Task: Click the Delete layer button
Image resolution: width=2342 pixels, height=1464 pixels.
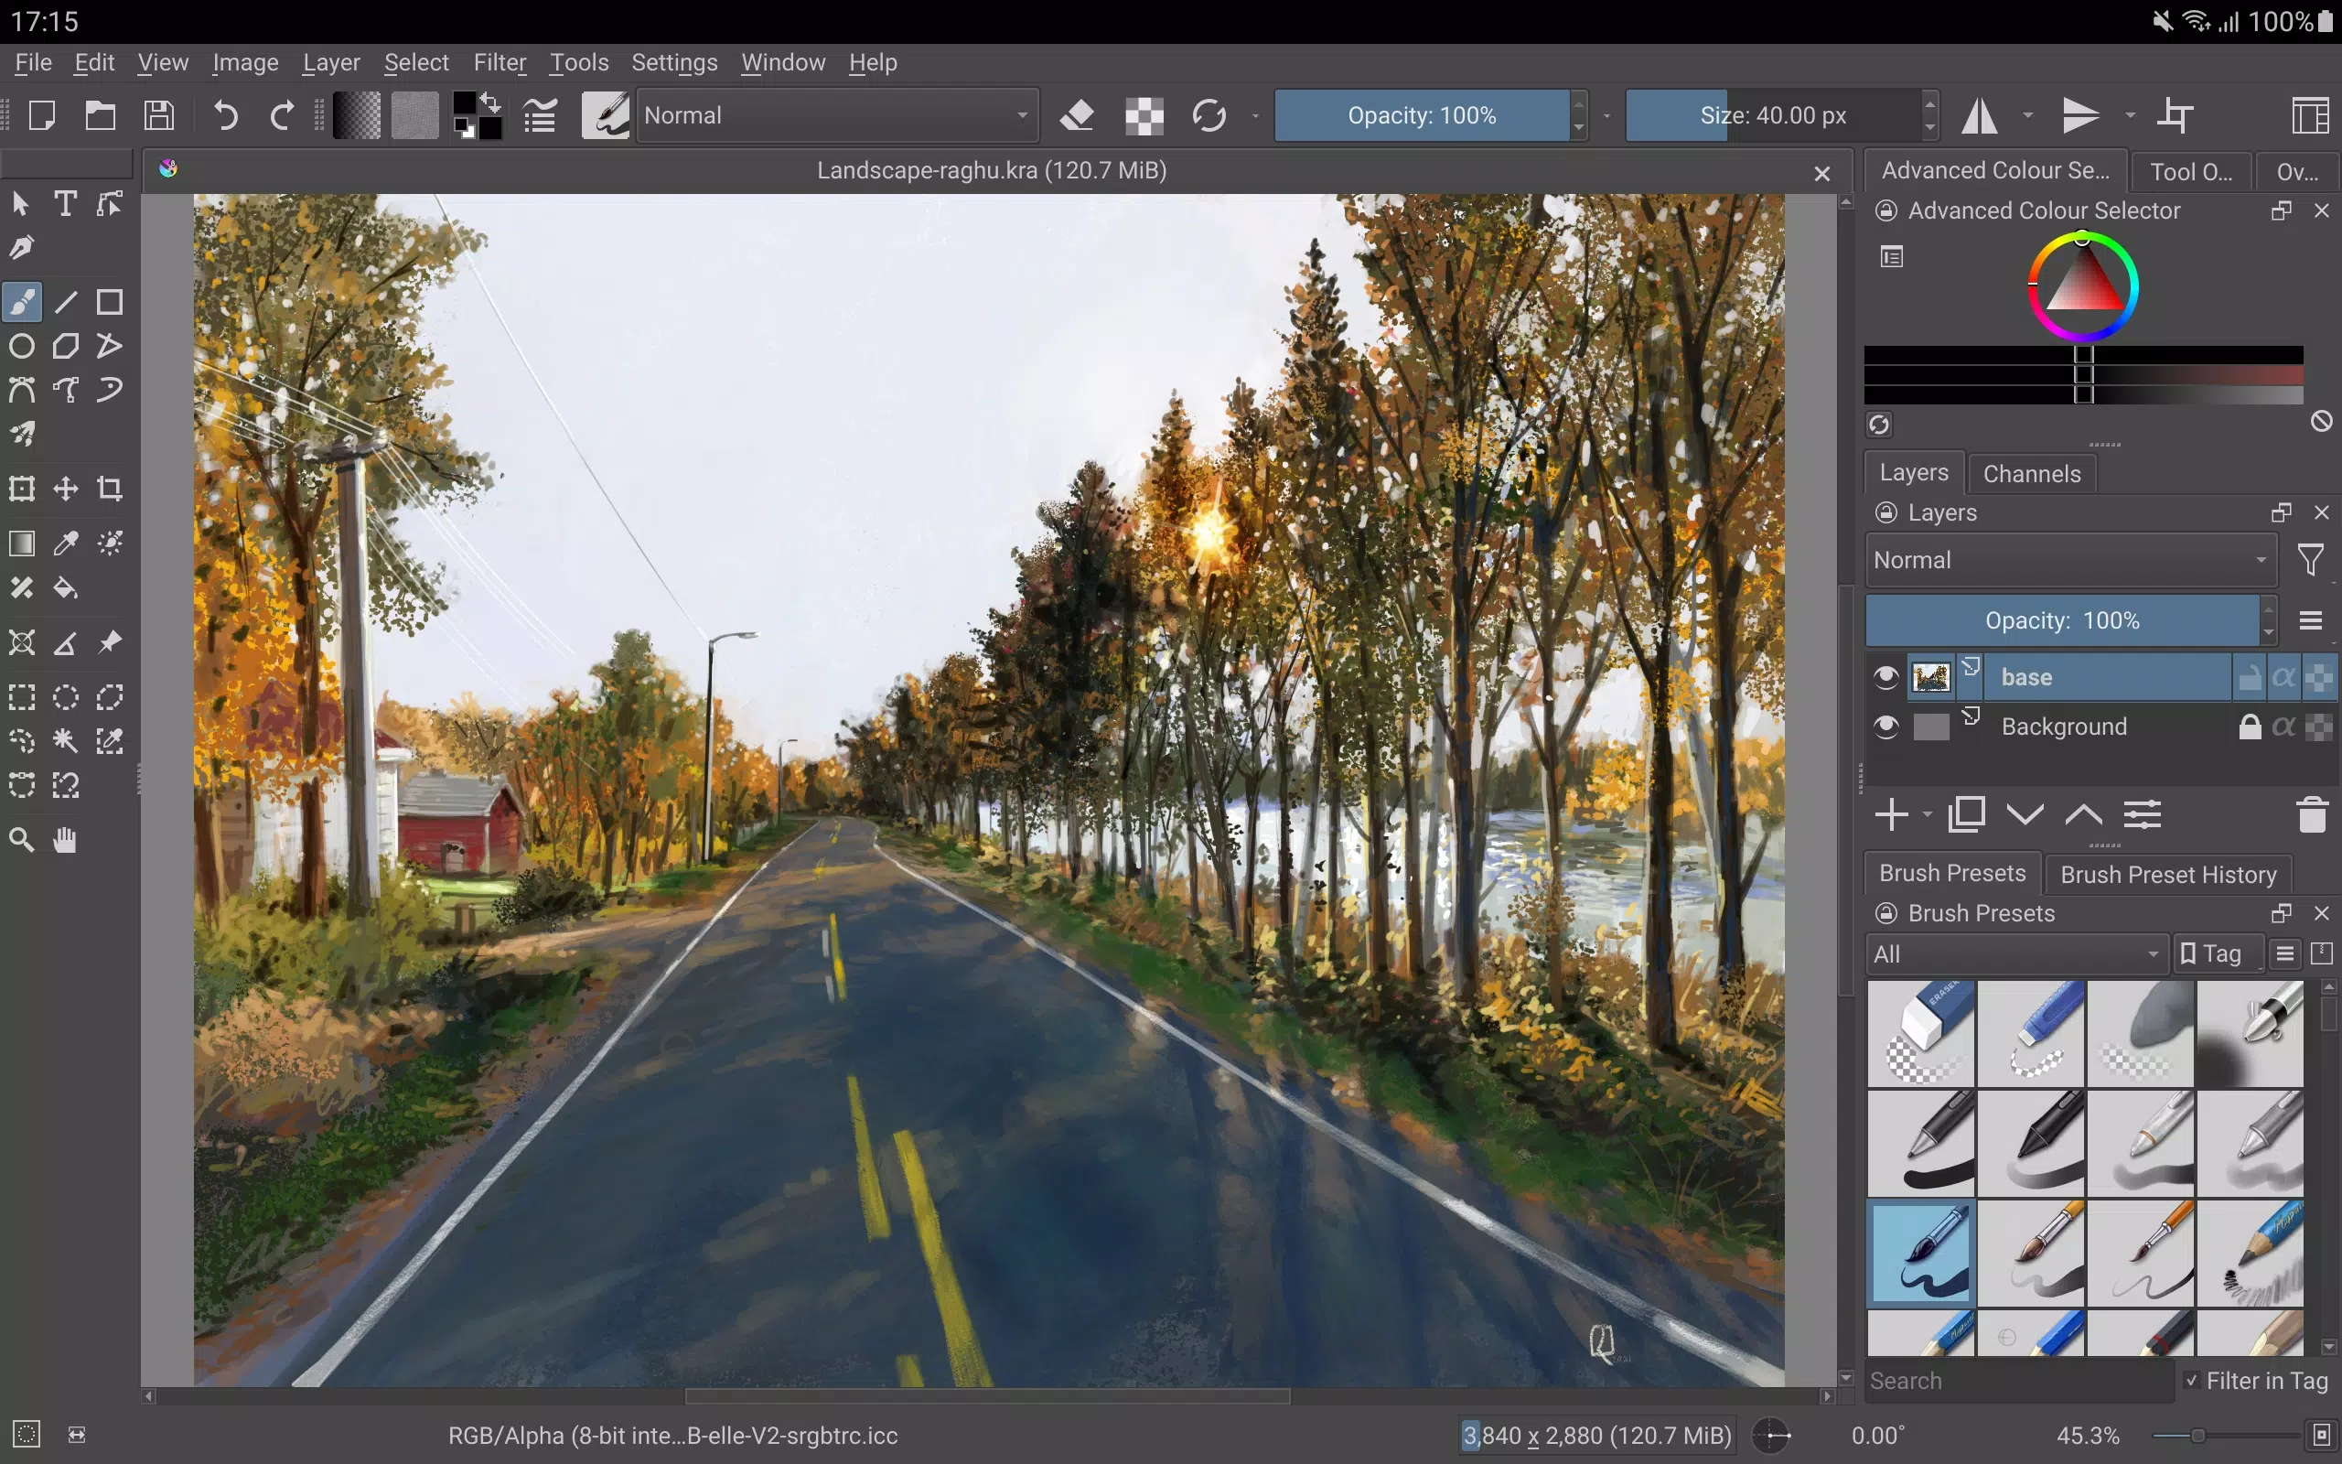Action: click(2314, 816)
